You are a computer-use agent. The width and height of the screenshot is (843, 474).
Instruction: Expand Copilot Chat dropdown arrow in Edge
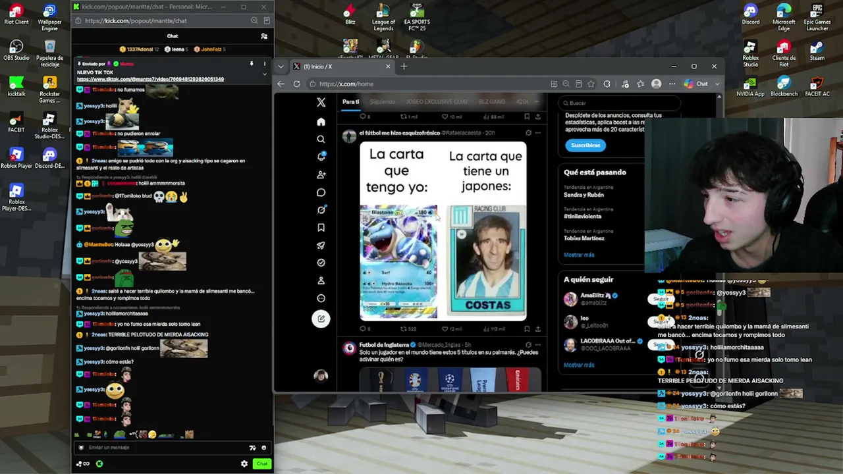(x=717, y=84)
